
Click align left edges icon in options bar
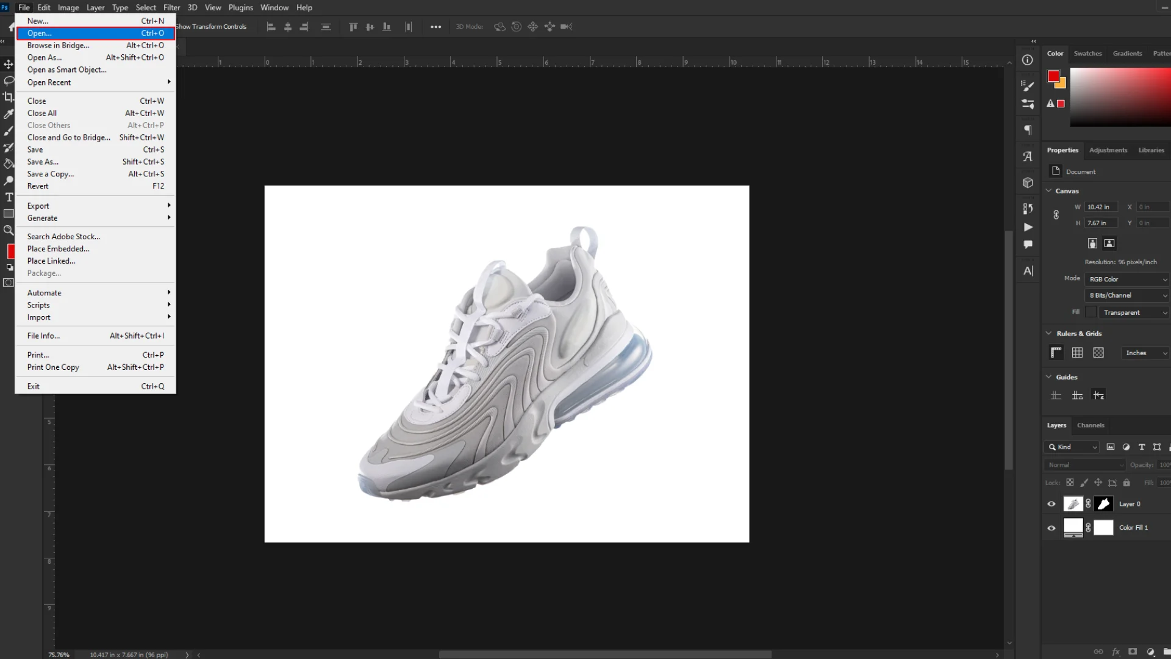[271, 27]
